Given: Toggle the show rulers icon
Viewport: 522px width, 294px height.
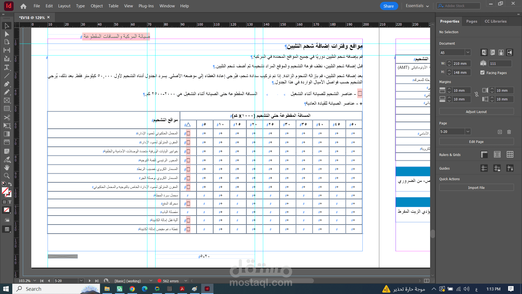Looking at the screenshot, I should [484, 155].
